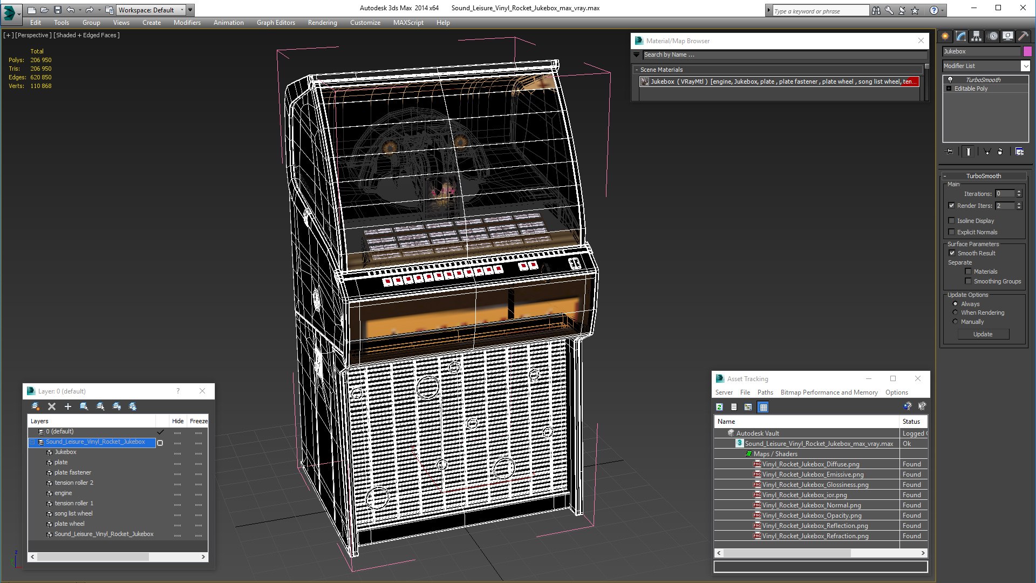Open the Motion panel tab
This screenshot has height=583, width=1036.
tap(993, 36)
